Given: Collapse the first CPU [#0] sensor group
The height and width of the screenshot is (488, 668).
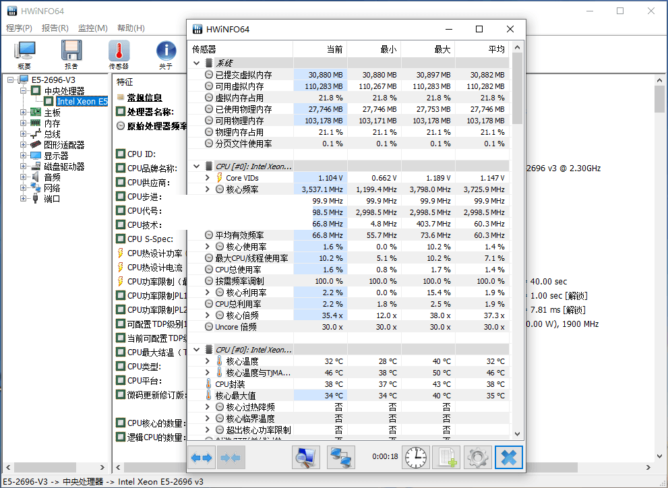Looking at the screenshot, I should pyautogui.click(x=196, y=166).
